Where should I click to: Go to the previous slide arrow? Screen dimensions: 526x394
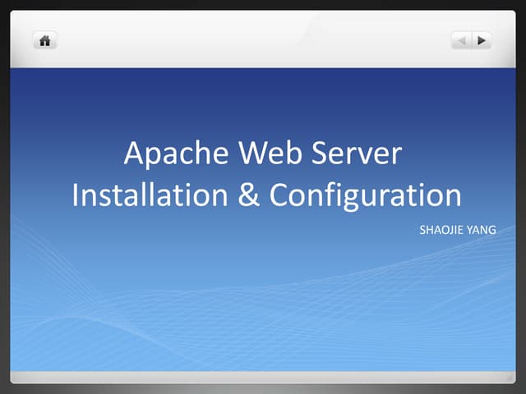coord(462,39)
